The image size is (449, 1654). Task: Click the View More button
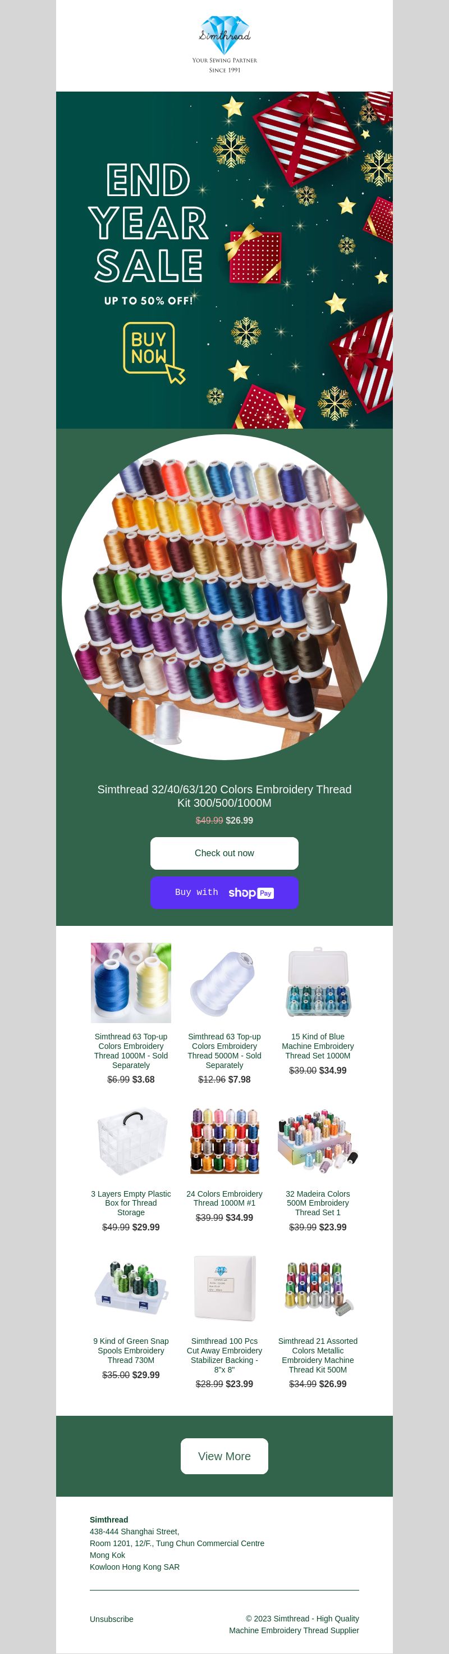tap(224, 1456)
